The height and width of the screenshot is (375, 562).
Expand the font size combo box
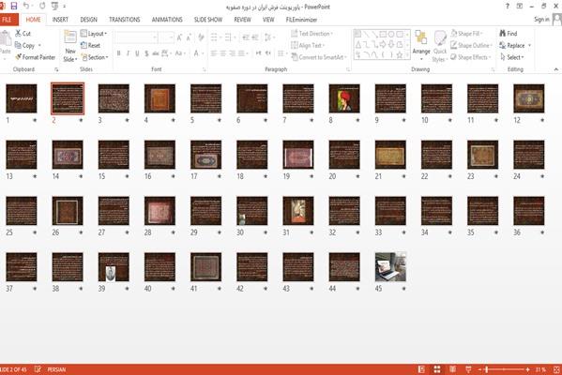[172, 37]
